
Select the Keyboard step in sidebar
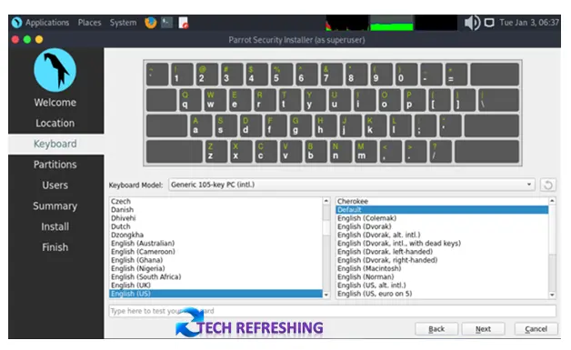55,144
